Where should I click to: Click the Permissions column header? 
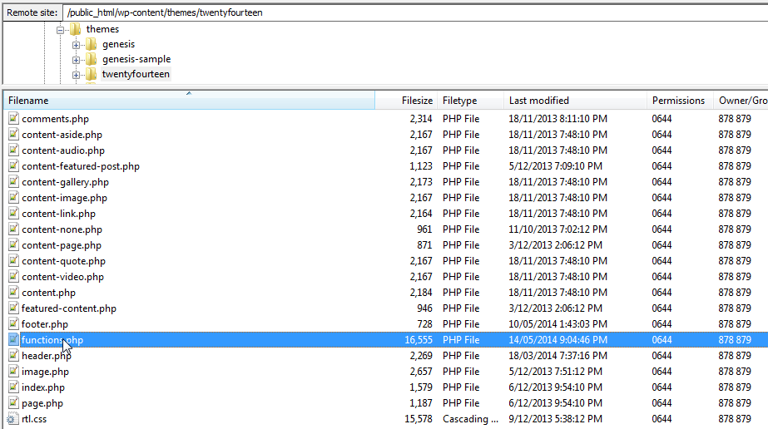click(678, 101)
